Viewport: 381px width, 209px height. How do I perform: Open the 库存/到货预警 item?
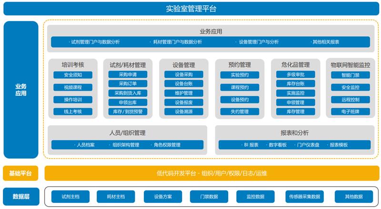tap(128, 111)
